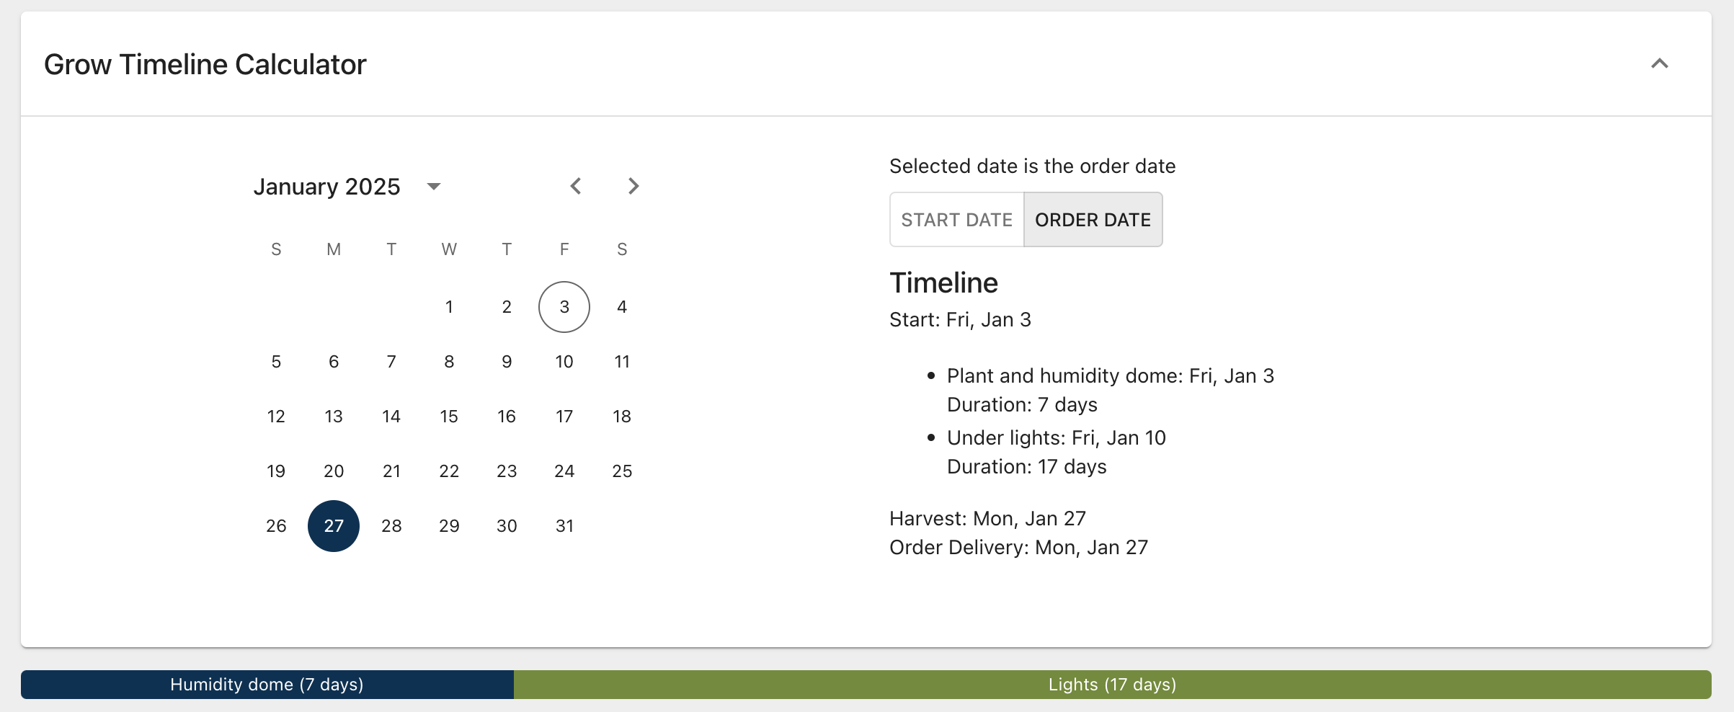Select the ORDER DATE toggle
The image size is (1734, 712).
1093,220
